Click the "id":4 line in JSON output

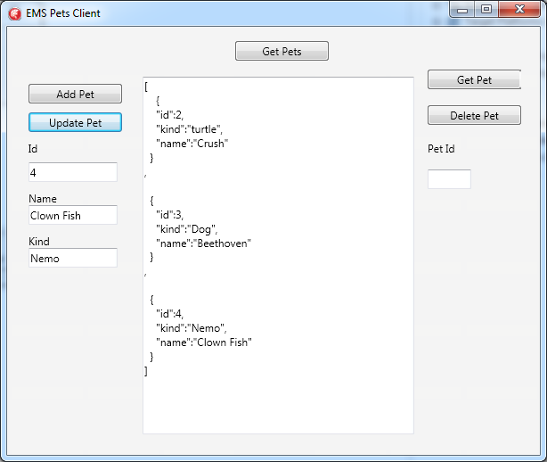169,314
